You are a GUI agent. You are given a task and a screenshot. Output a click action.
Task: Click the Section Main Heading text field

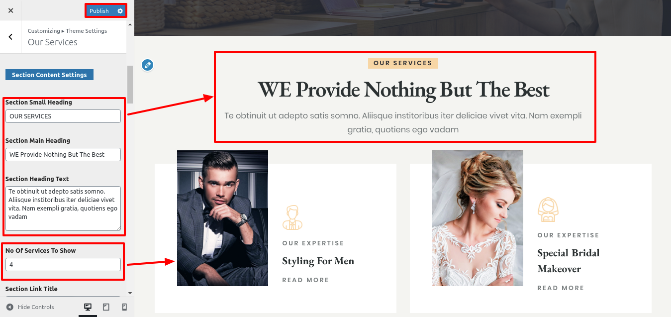click(63, 154)
